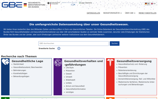Screen dimensions: 158x99
Task: Select the sonstiges topic
Action: pyautogui.click(x=70, y=92)
